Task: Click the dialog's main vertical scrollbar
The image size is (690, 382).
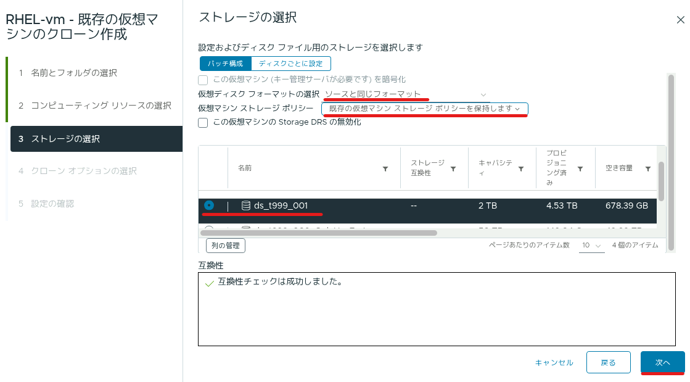Action: (x=671, y=162)
